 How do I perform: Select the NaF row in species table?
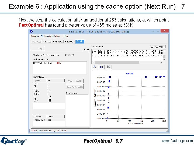coord(49,102)
